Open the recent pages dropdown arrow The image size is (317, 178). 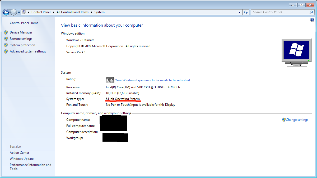[19, 12]
